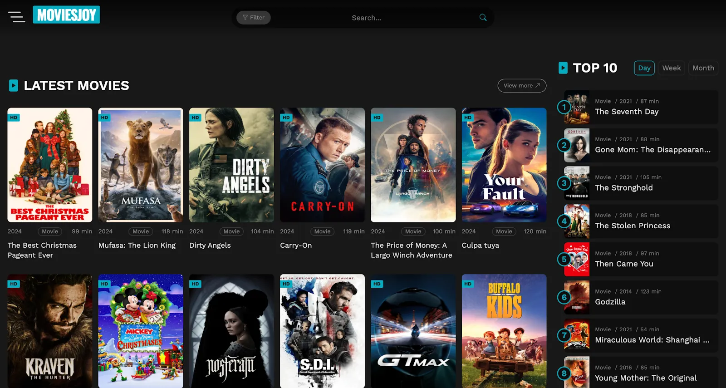Click the Movie tag under Best Christmas Pageant
The image size is (726, 388).
50,231
